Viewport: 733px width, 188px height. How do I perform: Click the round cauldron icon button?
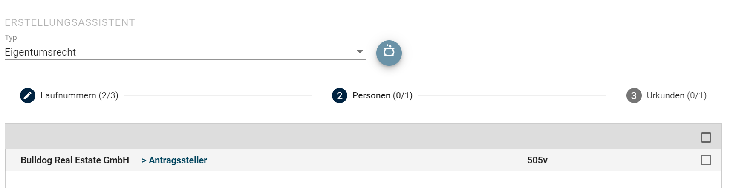389,53
